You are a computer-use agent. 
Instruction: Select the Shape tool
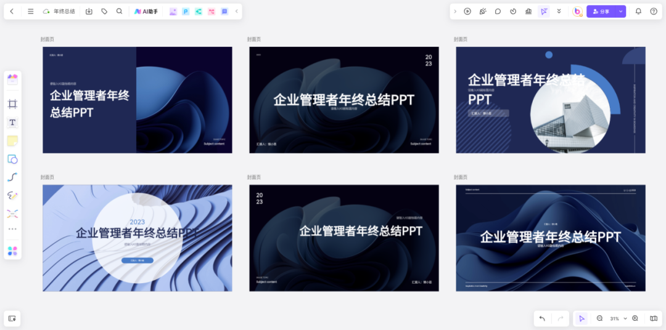pos(12,159)
